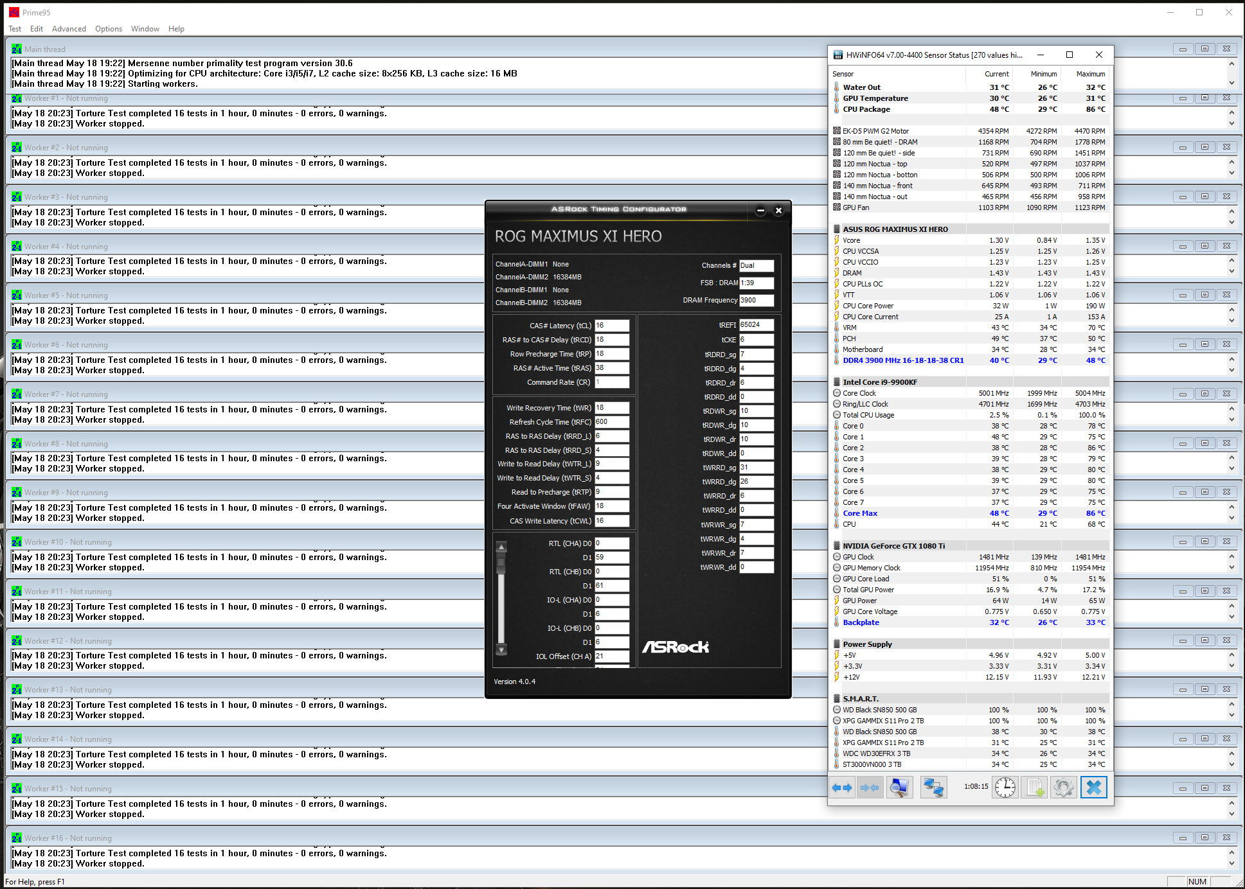The width and height of the screenshot is (1245, 889).
Task: Open the Advanced menu in Prime95
Action: 69,29
